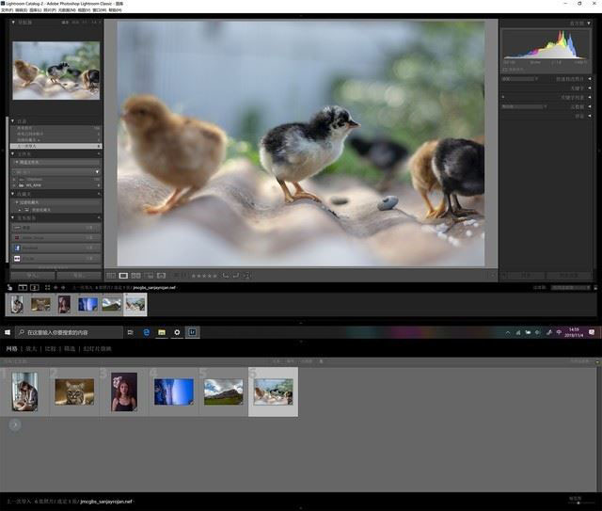This screenshot has width=602, height=511.
Task: Open File Explorer from taskbar
Action: [x=162, y=332]
